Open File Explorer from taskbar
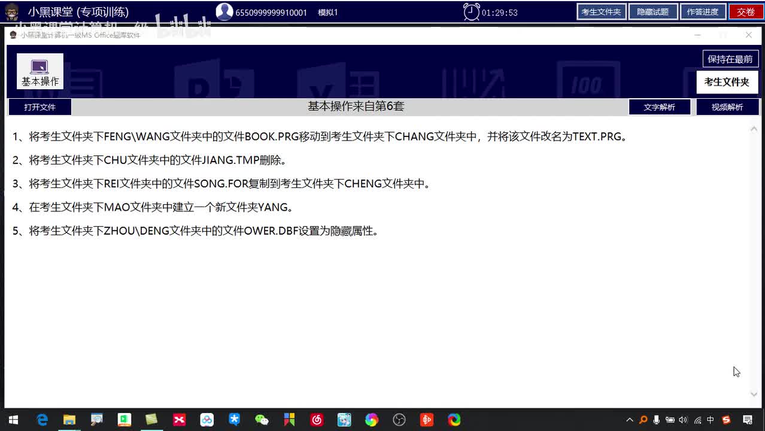 [x=69, y=420]
